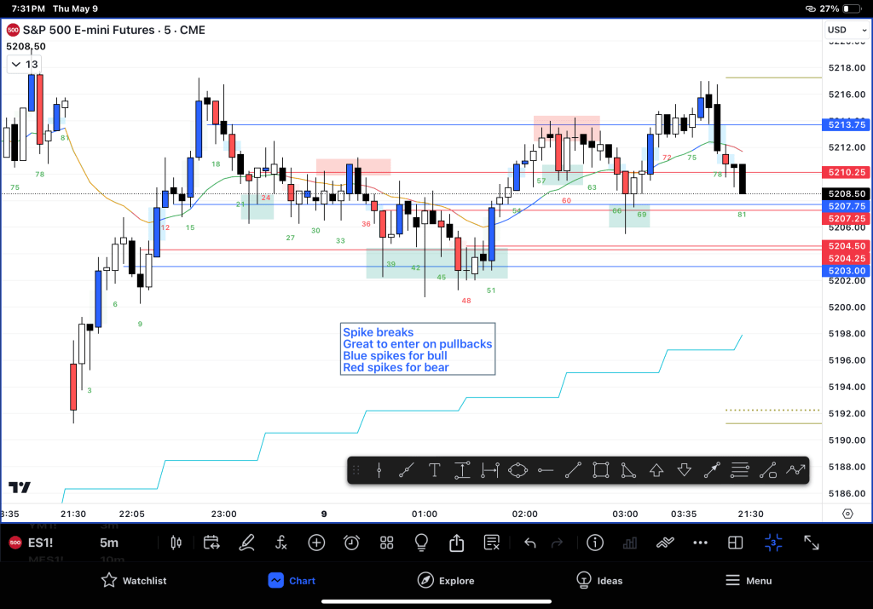
Task: Create a price alert with alarm clock icon
Action: pyautogui.click(x=351, y=543)
